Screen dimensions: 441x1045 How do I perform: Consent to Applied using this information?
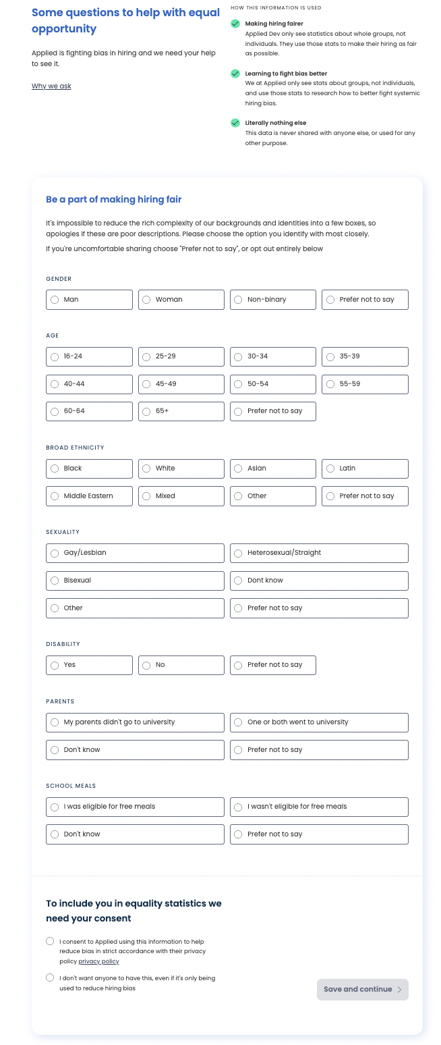(50, 941)
